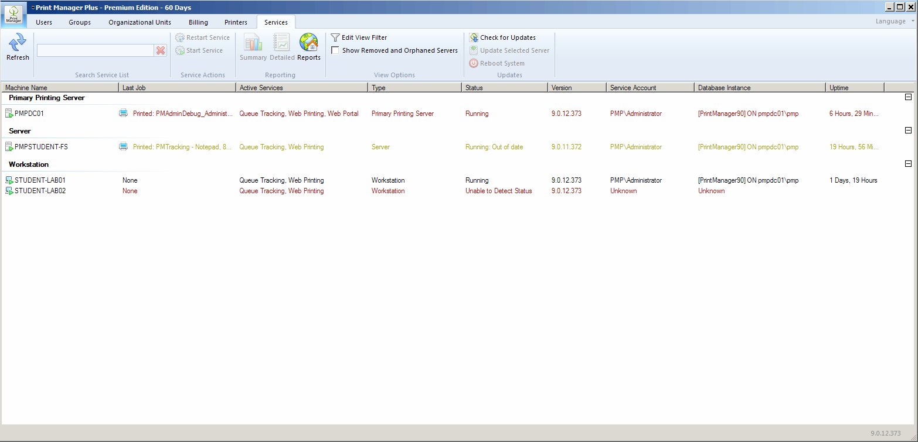Screen dimensions: 918x442
Task: Open the Organizational Units tab
Action: coord(140,22)
